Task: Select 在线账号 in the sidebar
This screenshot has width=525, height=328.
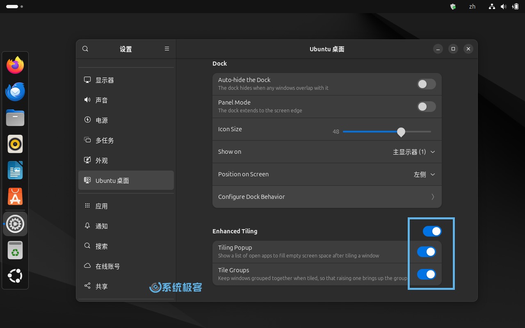Action: (x=126, y=266)
